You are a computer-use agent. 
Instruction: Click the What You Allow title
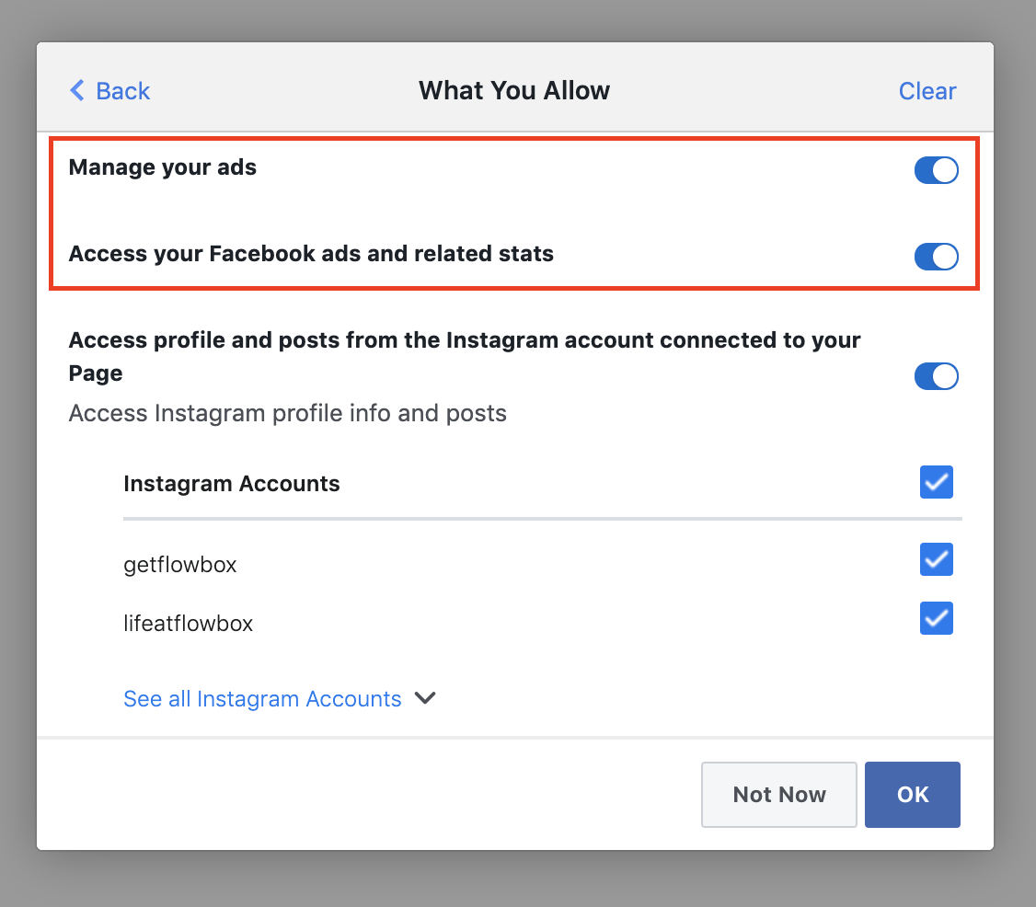coord(514,91)
